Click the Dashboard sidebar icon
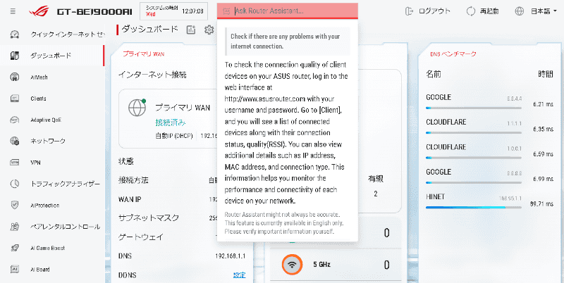This screenshot has height=283, width=564. pyautogui.click(x=14, y=56)
